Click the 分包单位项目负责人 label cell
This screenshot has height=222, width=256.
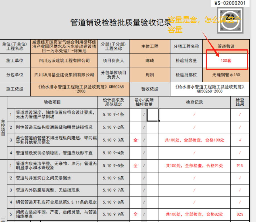click(113, 75)
